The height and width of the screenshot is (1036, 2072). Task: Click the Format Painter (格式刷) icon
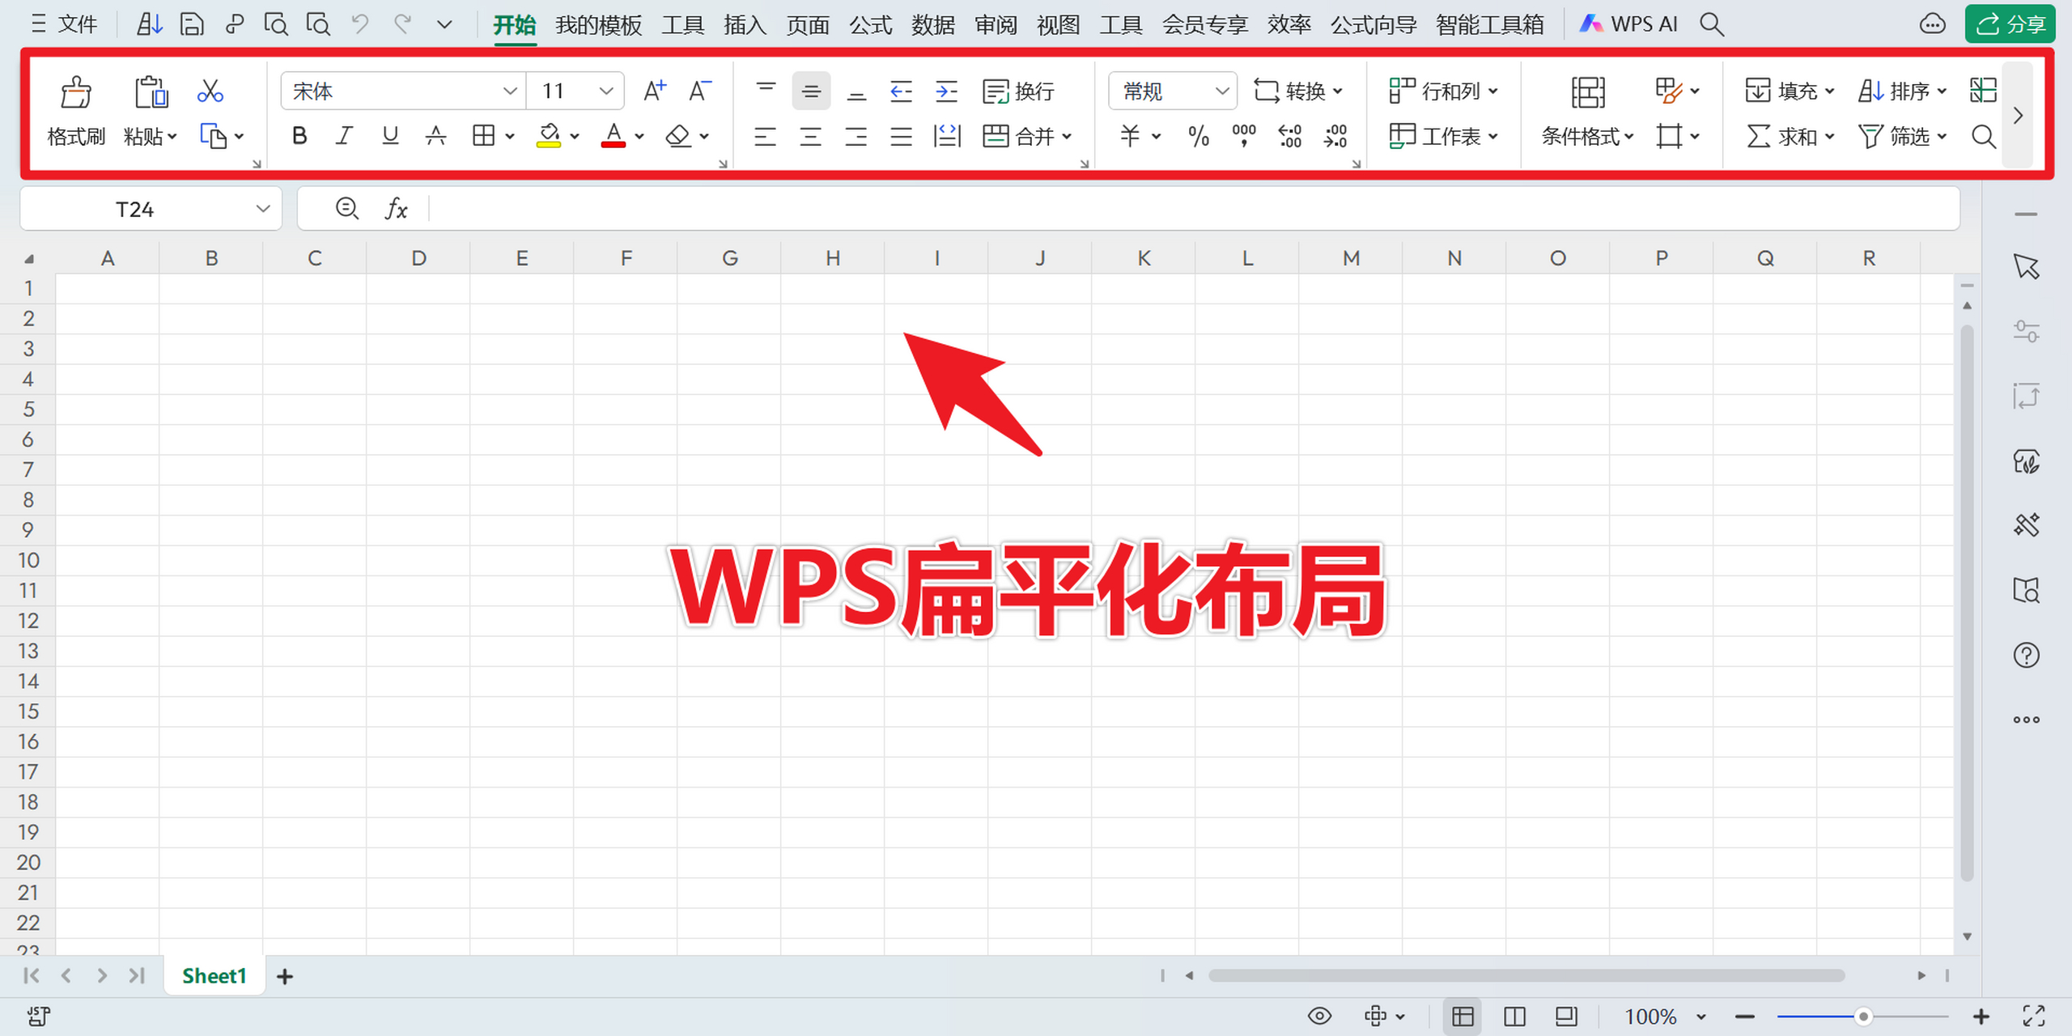tap(76, 91)
